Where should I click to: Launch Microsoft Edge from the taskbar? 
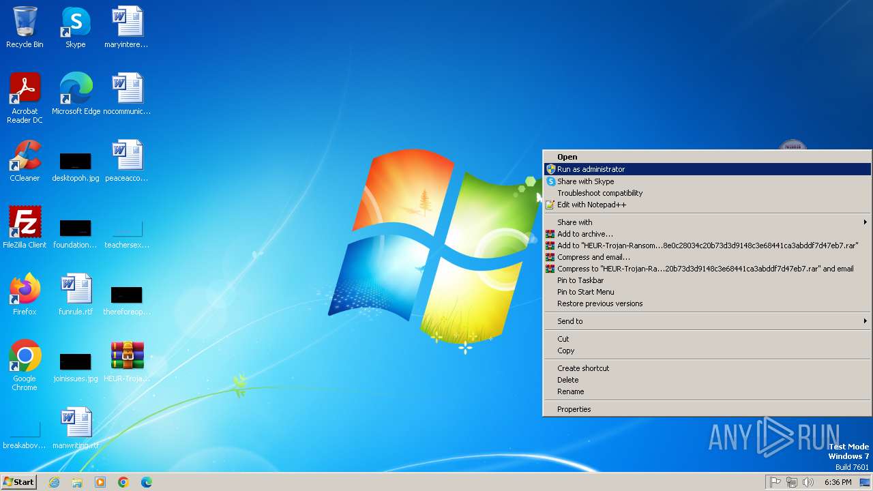pyautogui.click(x=147, y=482)
